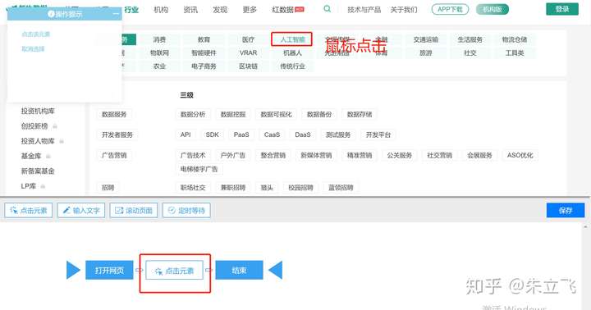Image resolution: width=591 pixels, height=310 pixels.
Task: Click the blue play triangle before 打开网页
Action: [x=73, y=270]
